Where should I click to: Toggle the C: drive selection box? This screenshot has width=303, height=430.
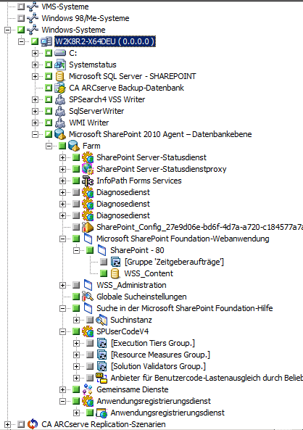pos(49,53)
